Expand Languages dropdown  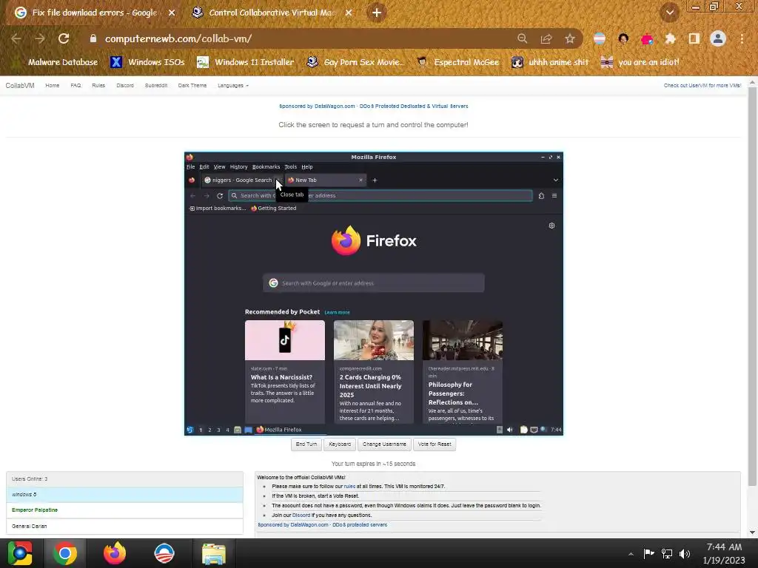(233, 86)
